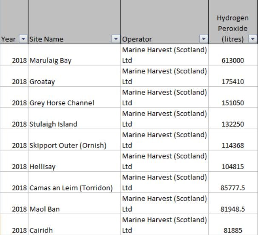The width and height of the screenshot is (258, 235).
Task: Open the Hydrogen Peroxide filter dropdown
Action: pyautogui.click(x=252, y=39)
